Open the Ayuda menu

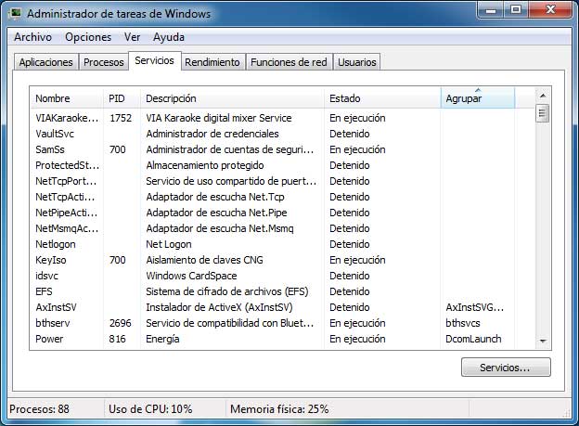[169, 37]
